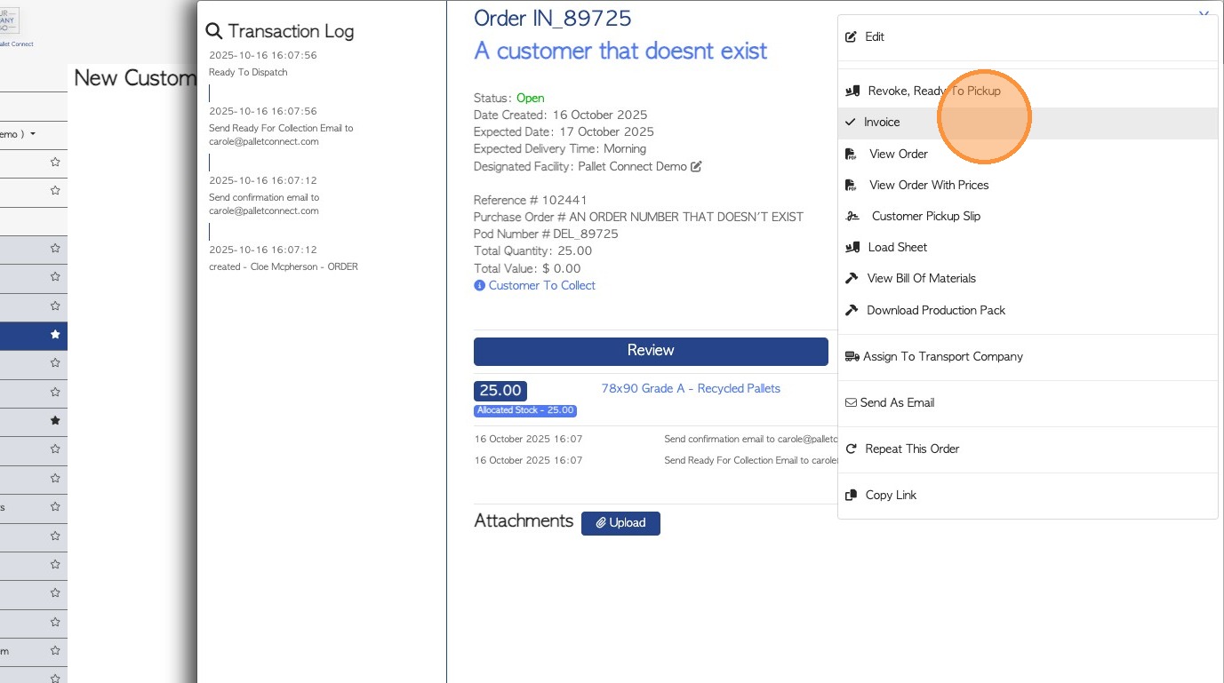The image size is (1224, 683).
Task: Click the signature icon for Customer Pickup Slip
Action: pyautogui.click(x=852, y=217)
